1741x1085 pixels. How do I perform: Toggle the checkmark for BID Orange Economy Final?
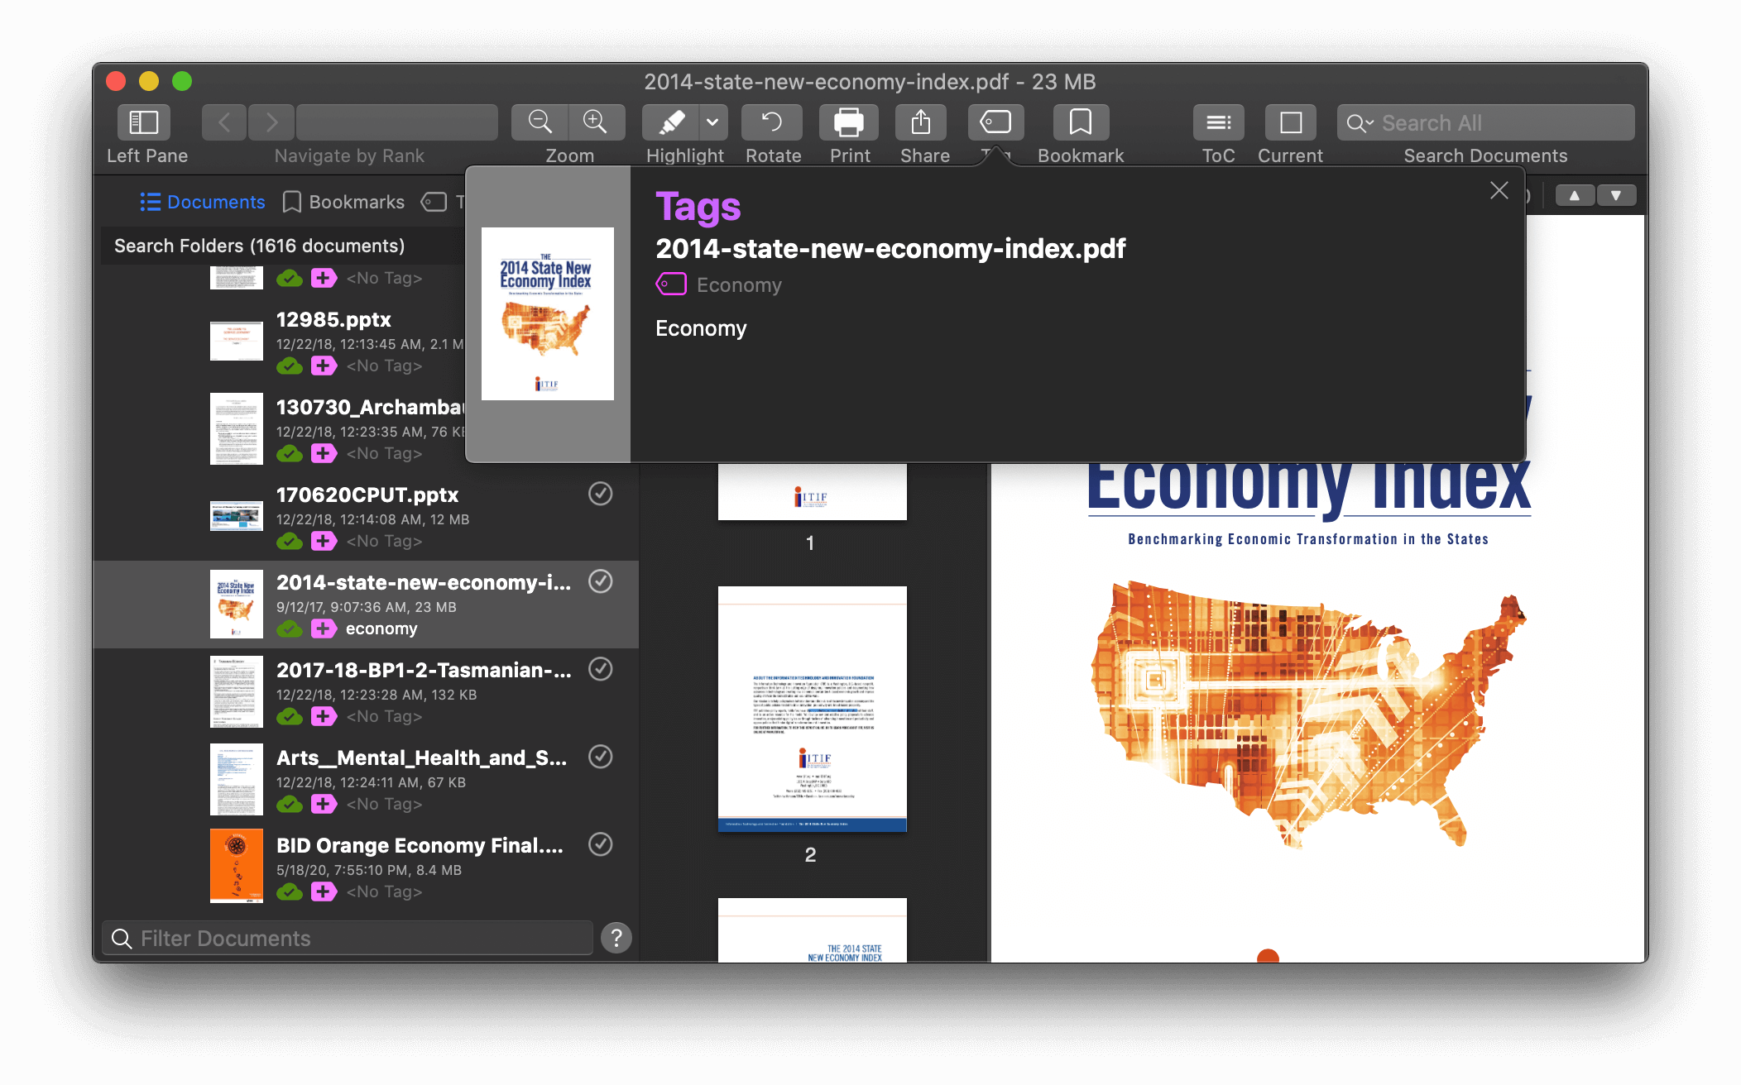pyautogui.click(x=600, y=844)
